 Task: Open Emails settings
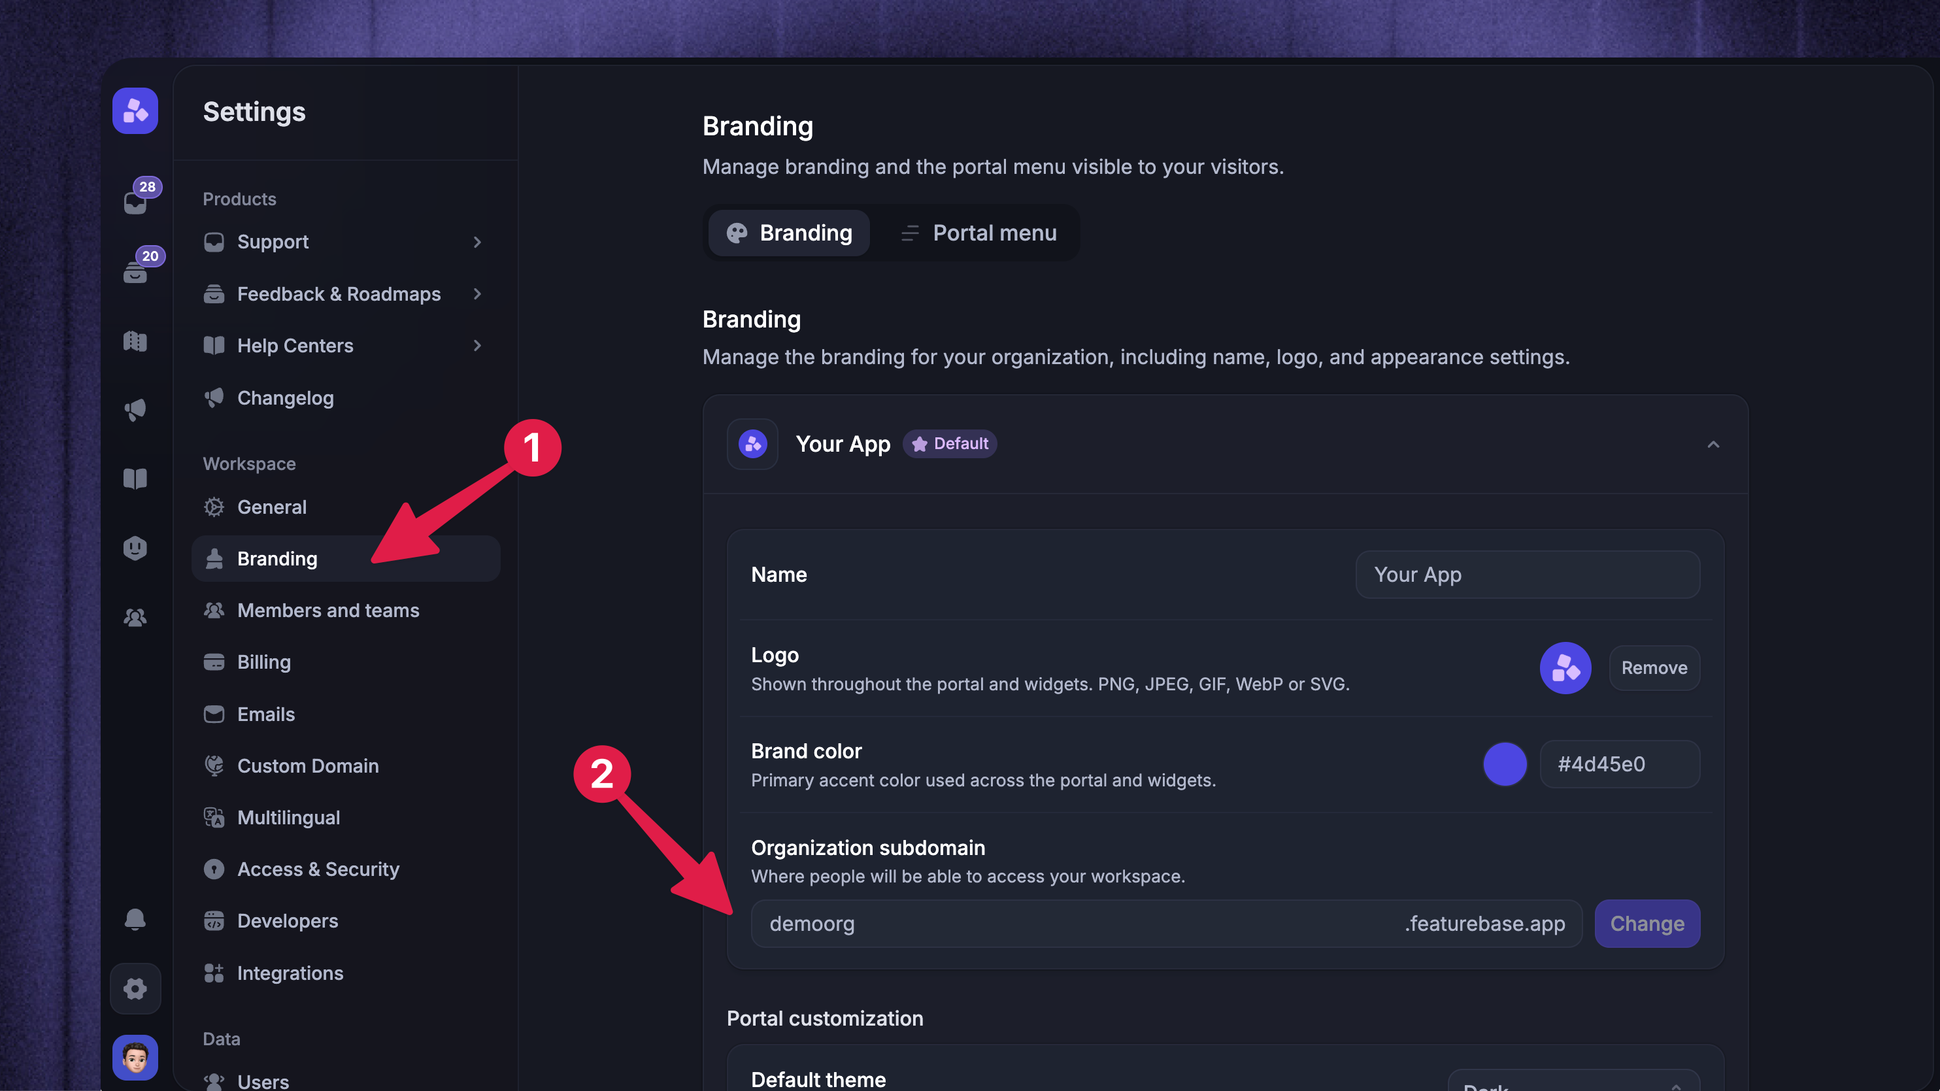point(346,714)
